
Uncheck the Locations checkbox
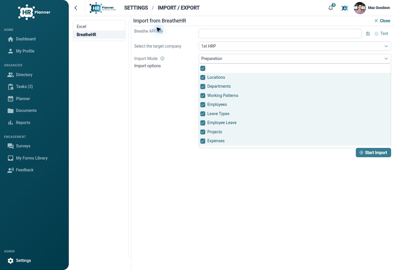click(x=203, y=77)
